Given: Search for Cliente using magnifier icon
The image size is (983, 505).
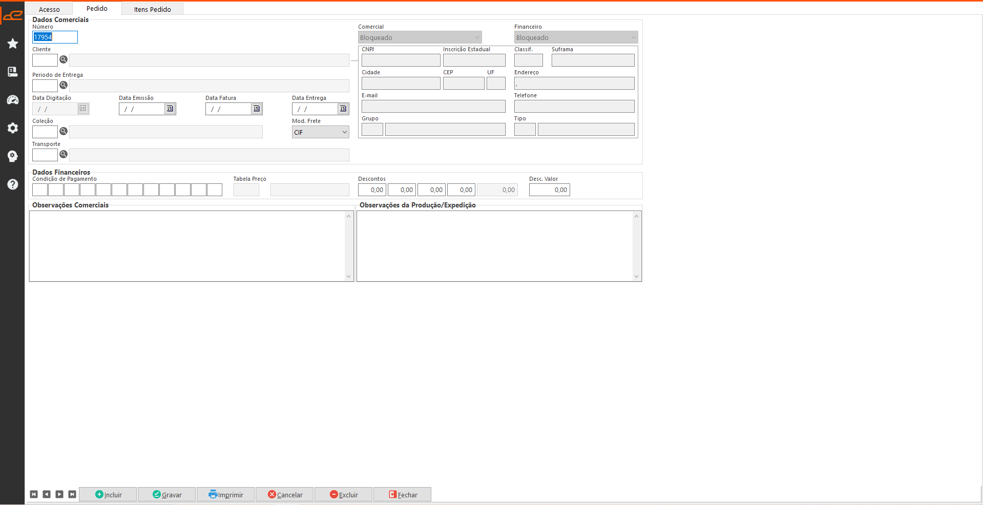Looking at the screenshot, I should (64, 60).
